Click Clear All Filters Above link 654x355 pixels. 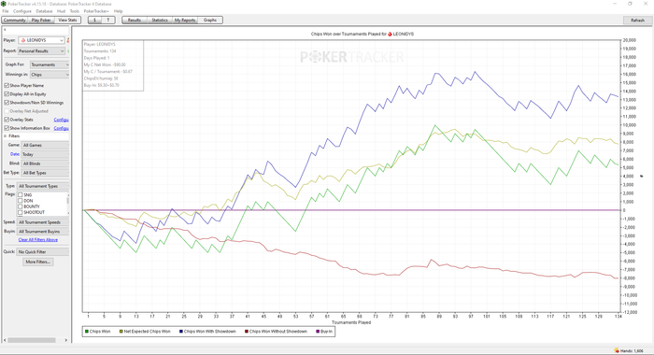coord(38,240)
